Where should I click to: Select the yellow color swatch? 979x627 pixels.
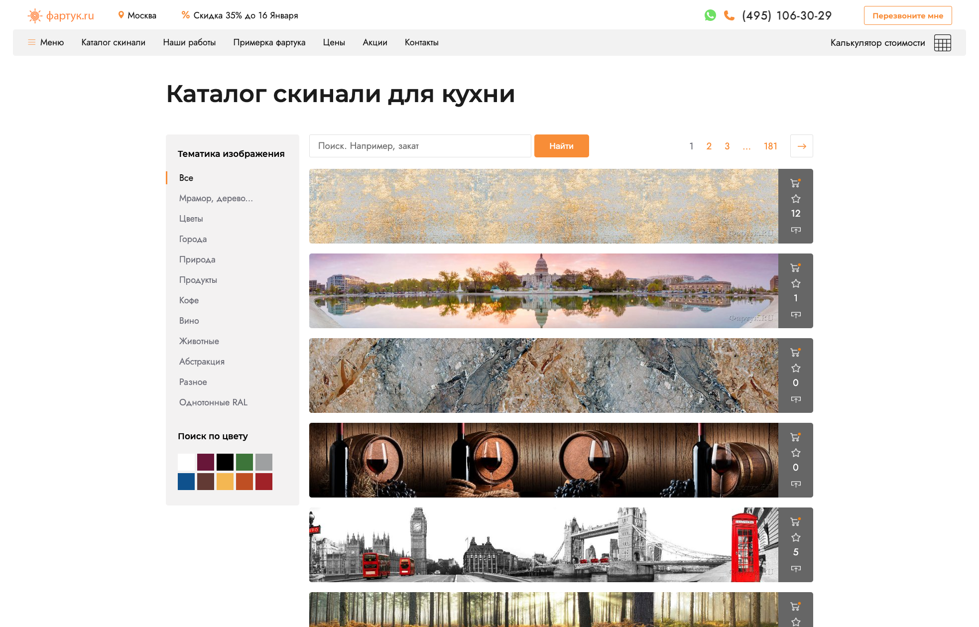coord(225,482)
